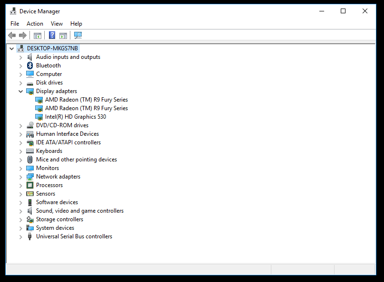
Task: Select Sound, video and game controllers label
Action: point(80,211)
